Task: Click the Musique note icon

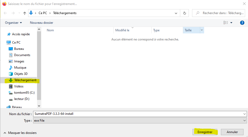Action: [x=11, y=68]
